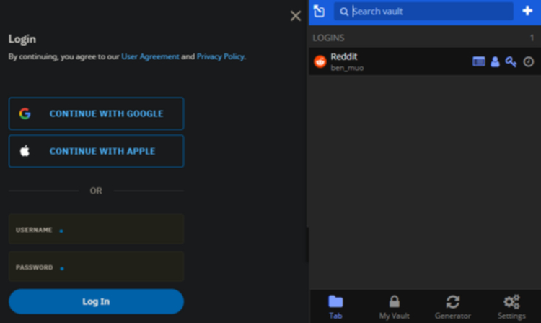Click the magnifier icon in the search bar
541x323 pixels.
click(343, 12)
